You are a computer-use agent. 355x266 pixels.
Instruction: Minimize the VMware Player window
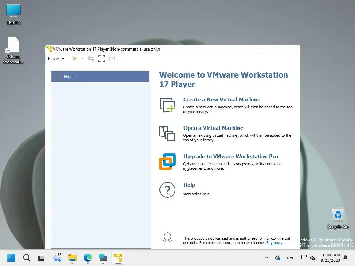coord(259,49)
